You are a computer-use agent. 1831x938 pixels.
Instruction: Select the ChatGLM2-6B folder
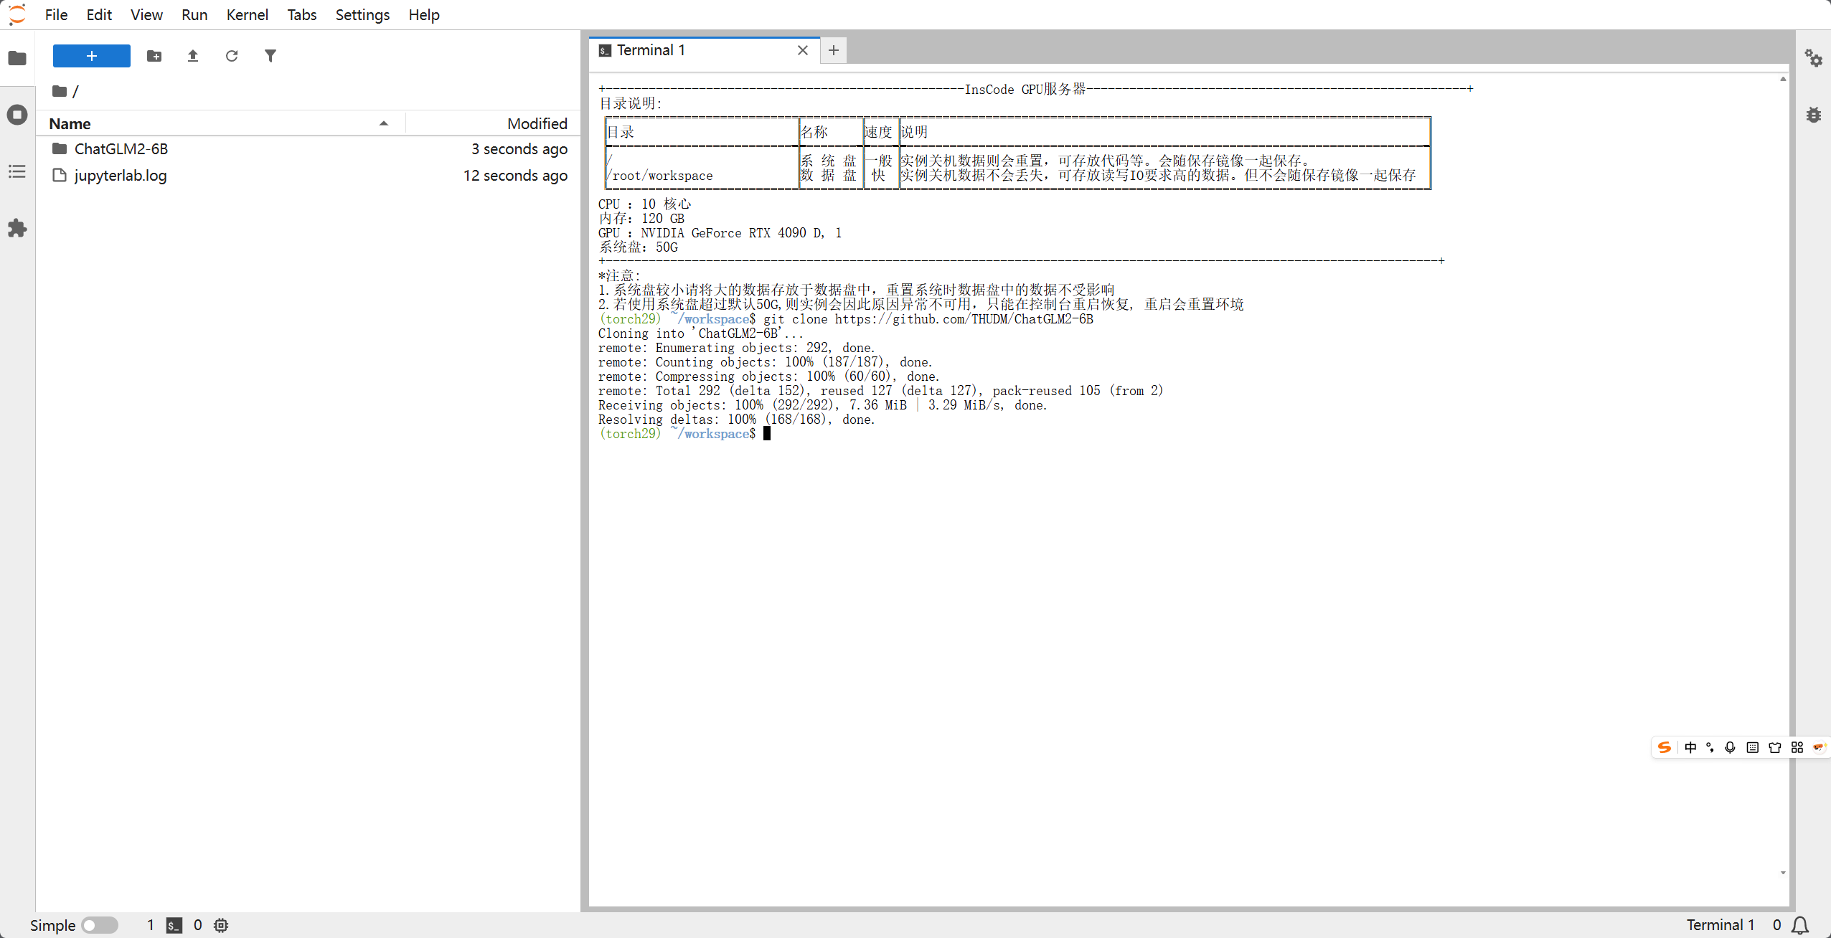pyautogui.click(x=309, y=148)
